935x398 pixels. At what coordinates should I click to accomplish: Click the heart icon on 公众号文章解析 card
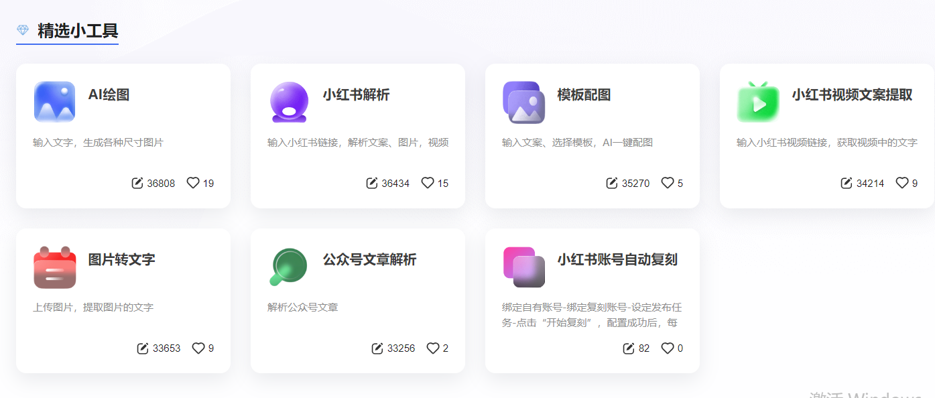[x=433, y=348]
